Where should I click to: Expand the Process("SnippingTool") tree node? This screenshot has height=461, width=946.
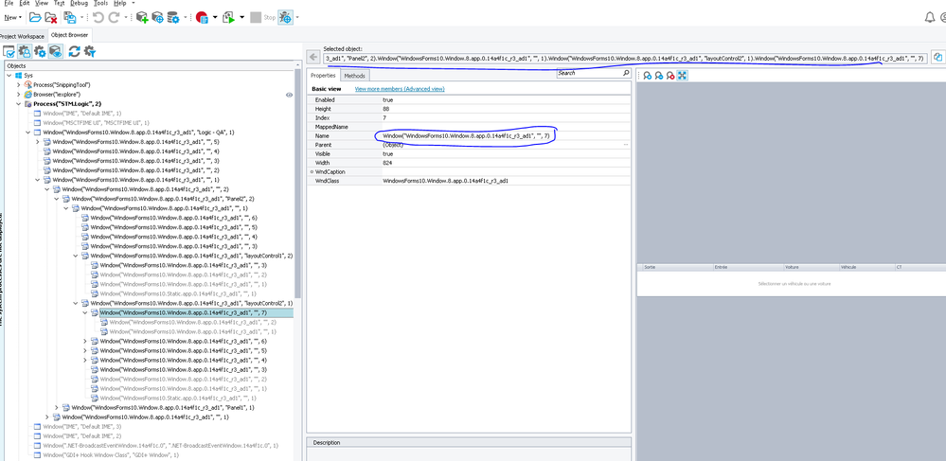pos(19,85)
